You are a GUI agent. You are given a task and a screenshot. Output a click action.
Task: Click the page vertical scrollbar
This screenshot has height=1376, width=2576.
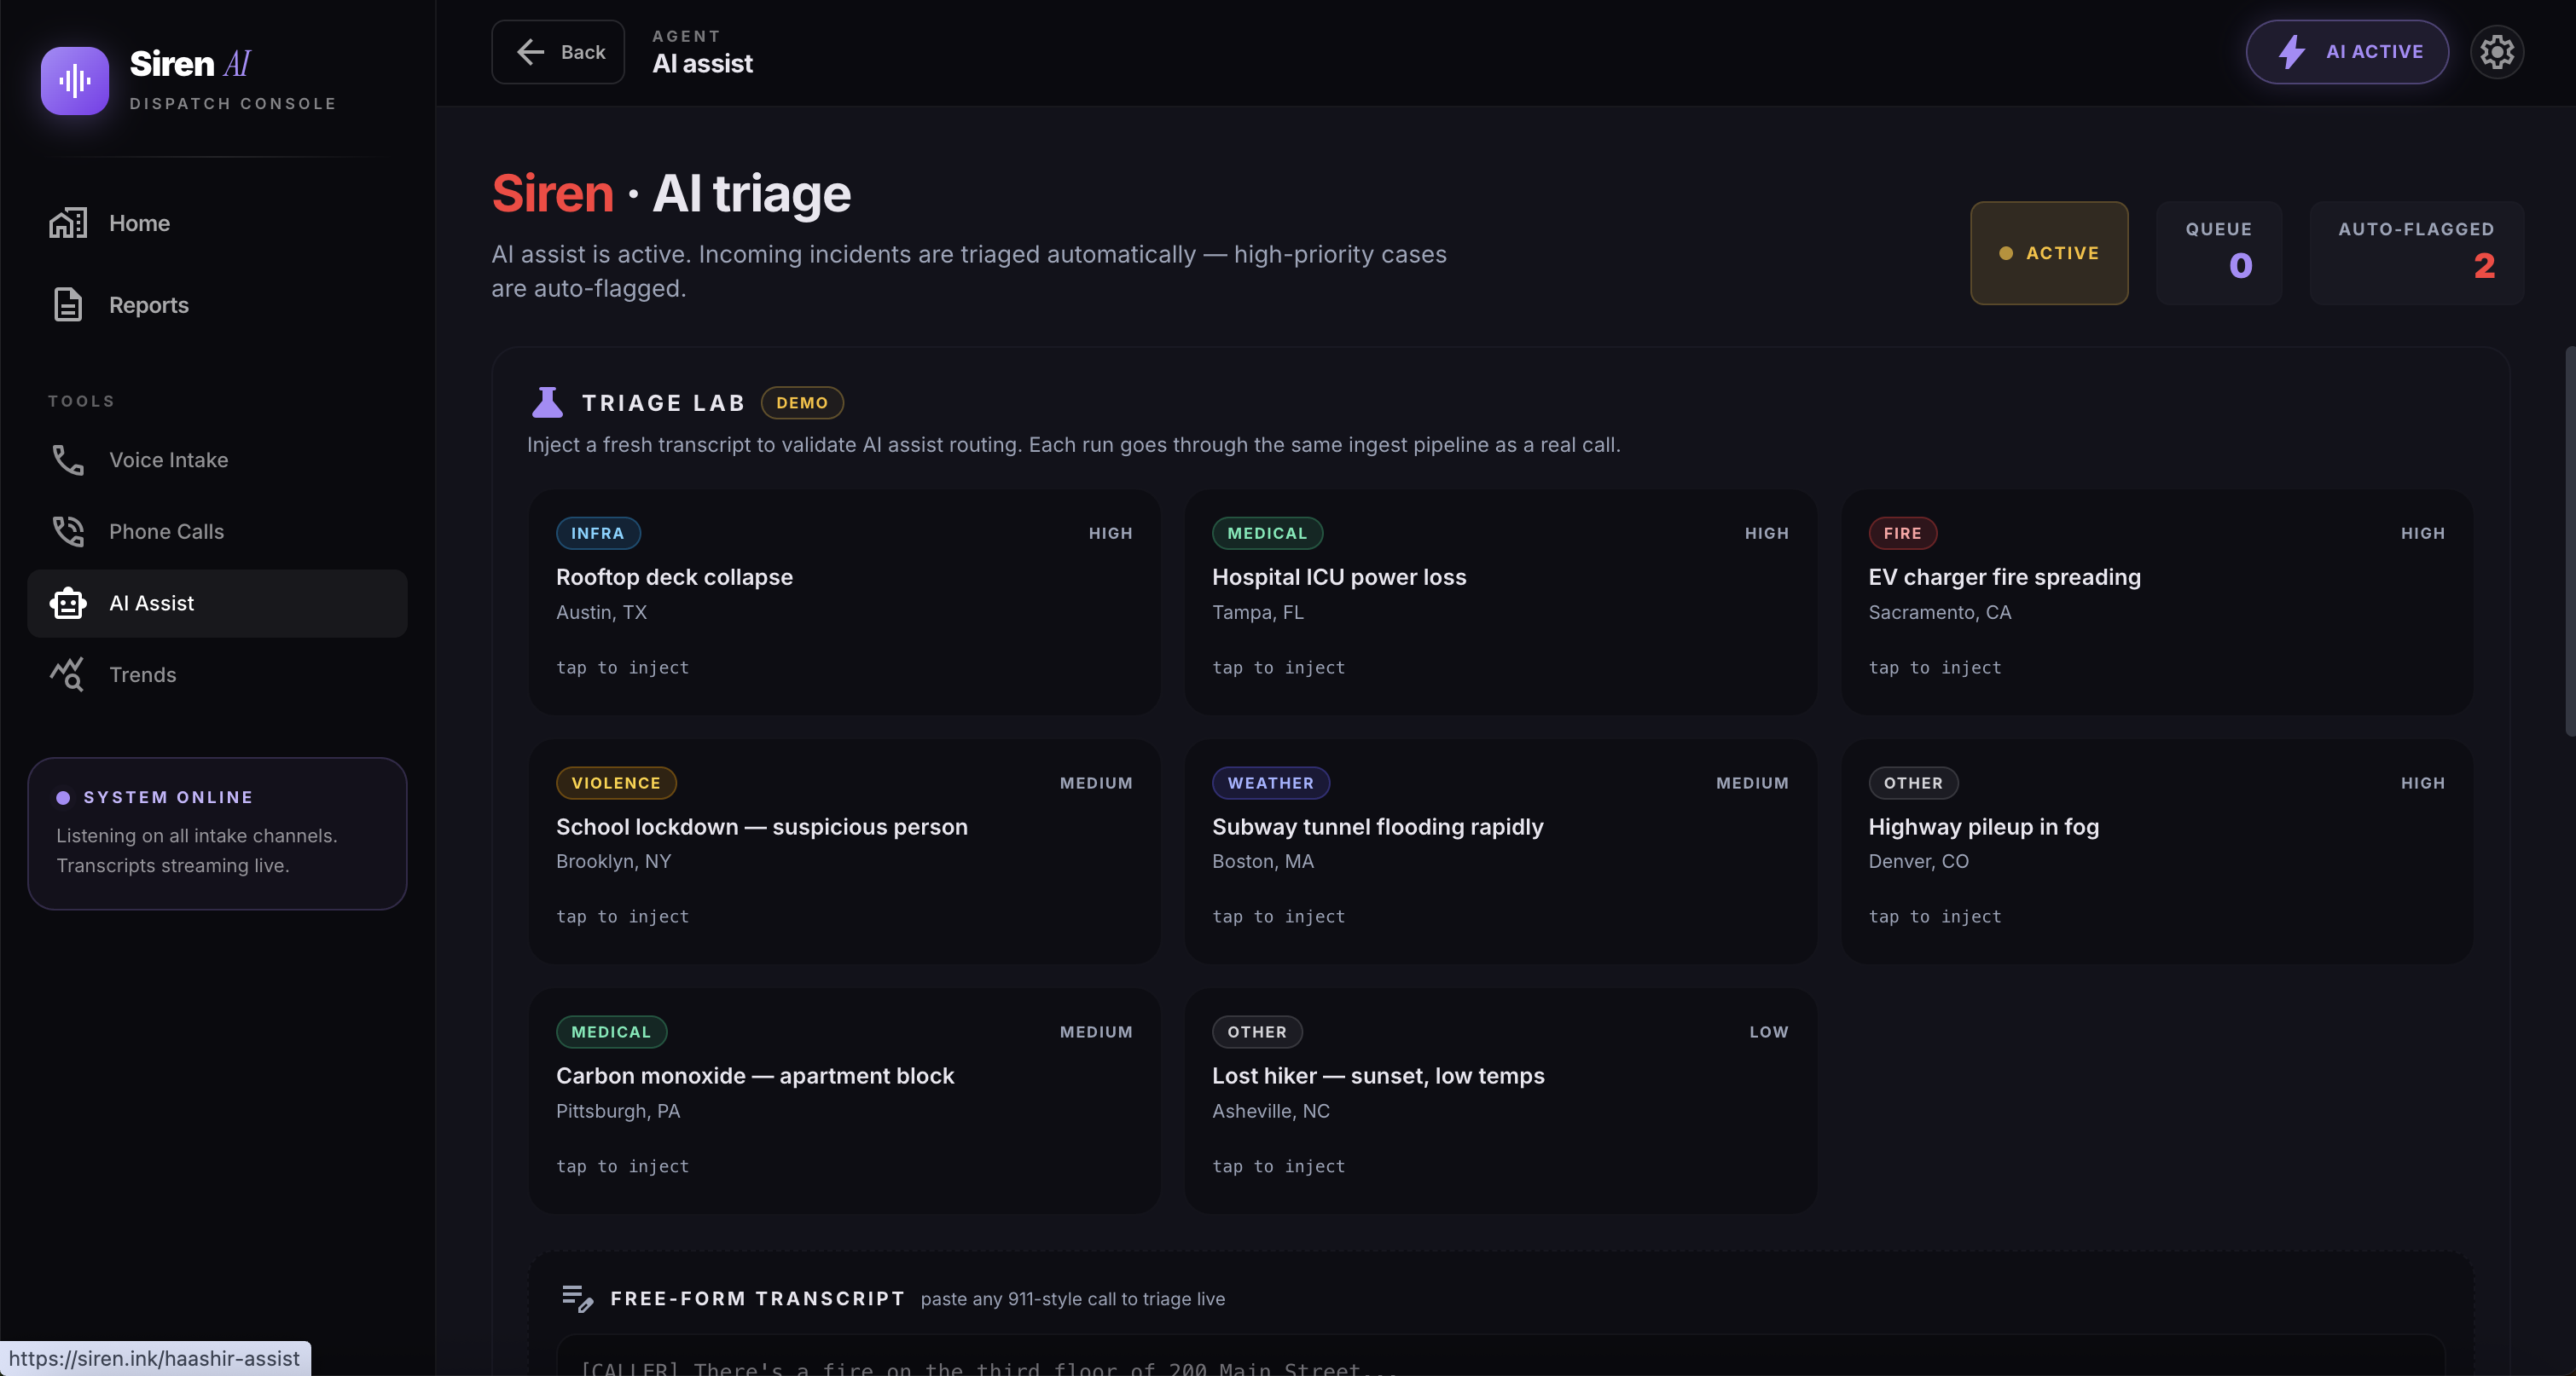click(x=2569, y=540)
